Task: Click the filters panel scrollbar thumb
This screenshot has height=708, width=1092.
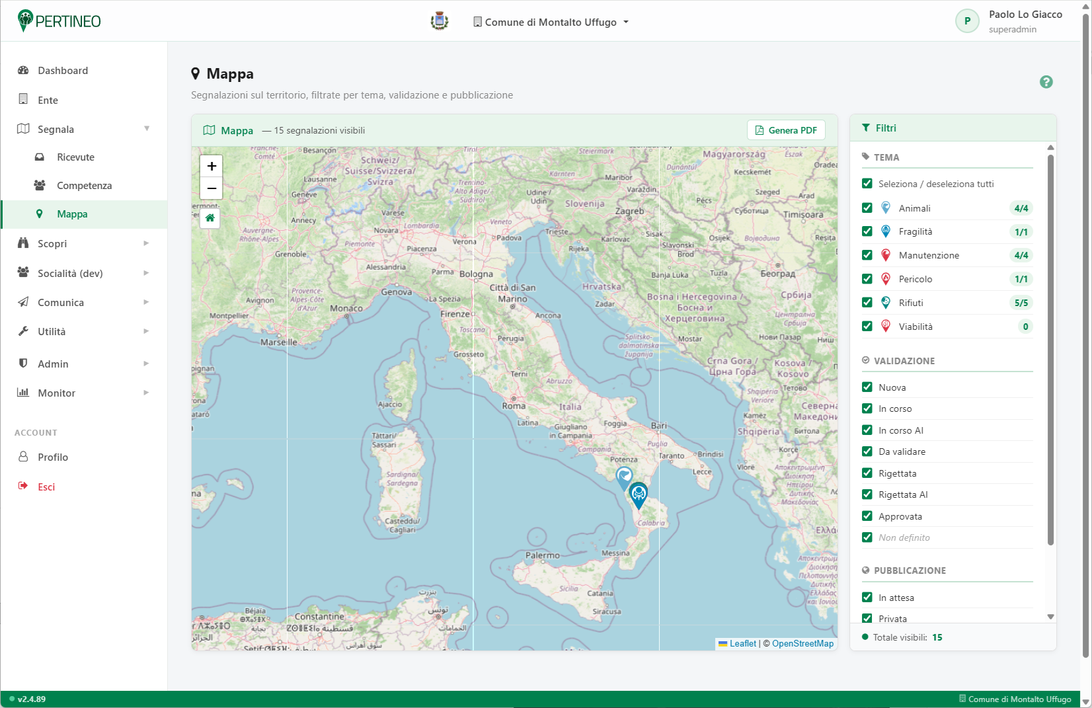Action: click(x=1050, y=349)
